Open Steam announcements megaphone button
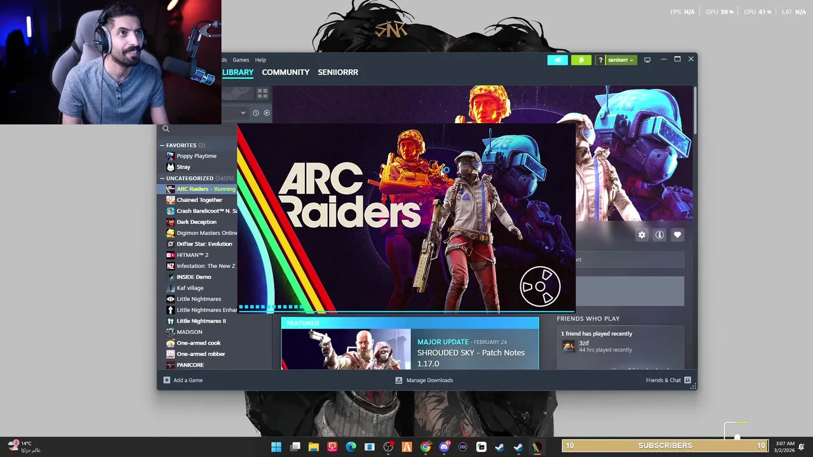Screen dimensions: 813x457 click(558, 60)
